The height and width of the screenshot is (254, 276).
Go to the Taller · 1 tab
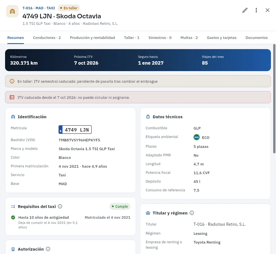pyautogui.click(x=132, y=38)
